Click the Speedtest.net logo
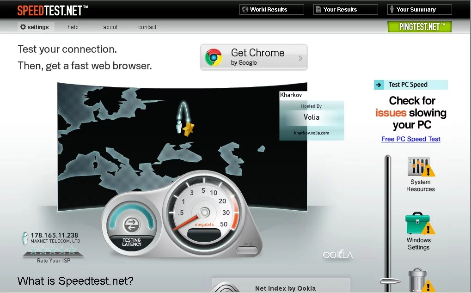The image size is (471, 293). pyautogui.click(x=52, y=11)
